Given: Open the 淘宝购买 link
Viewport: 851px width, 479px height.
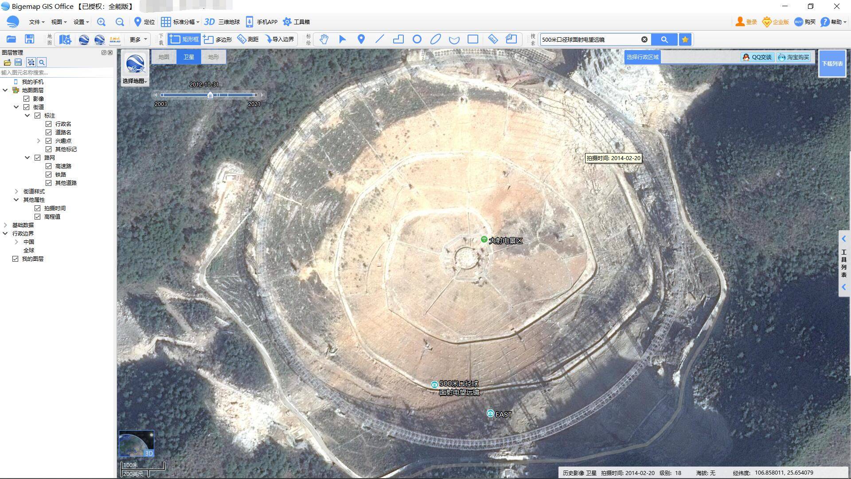Looking at the screenshot, I should 794,57.
